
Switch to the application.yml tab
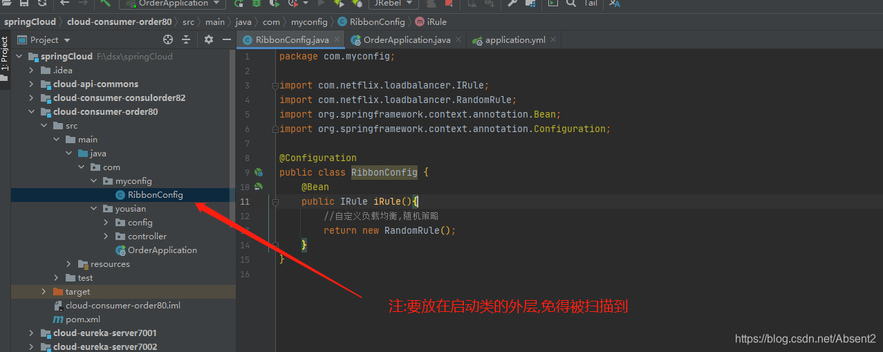pos(515,40)
